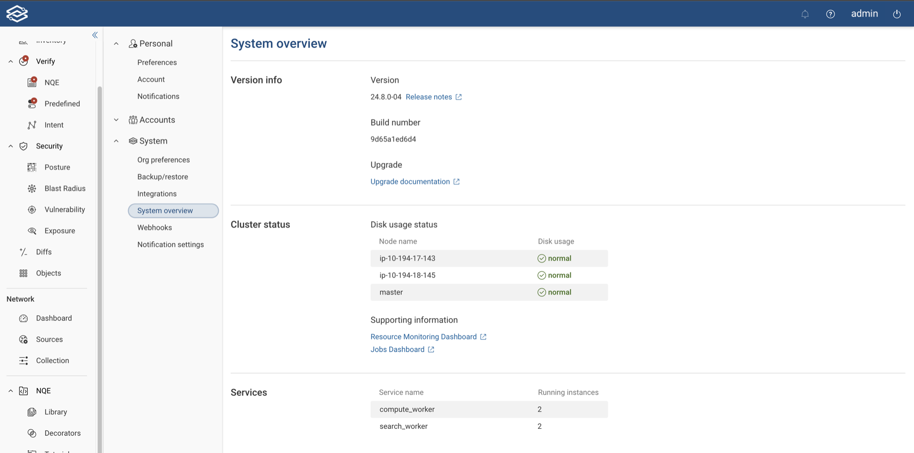Select the Intent icon
Viewport: 914px width, 453px height.
pyautogui.click(x=31, y=125)
